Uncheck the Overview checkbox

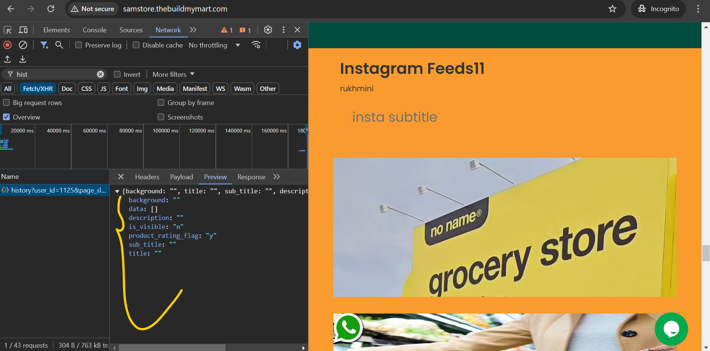point(6,117)
